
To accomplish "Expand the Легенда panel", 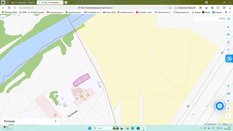I will coord(30,121).
